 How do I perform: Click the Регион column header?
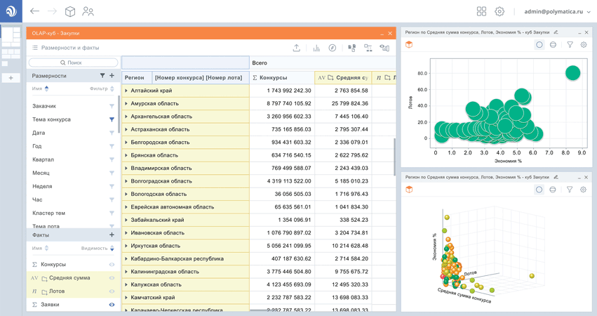pyautogui.click(x=137, y=77)
